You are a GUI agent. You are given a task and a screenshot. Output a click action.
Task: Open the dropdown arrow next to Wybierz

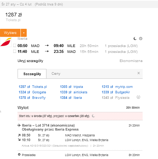point(24,33)
